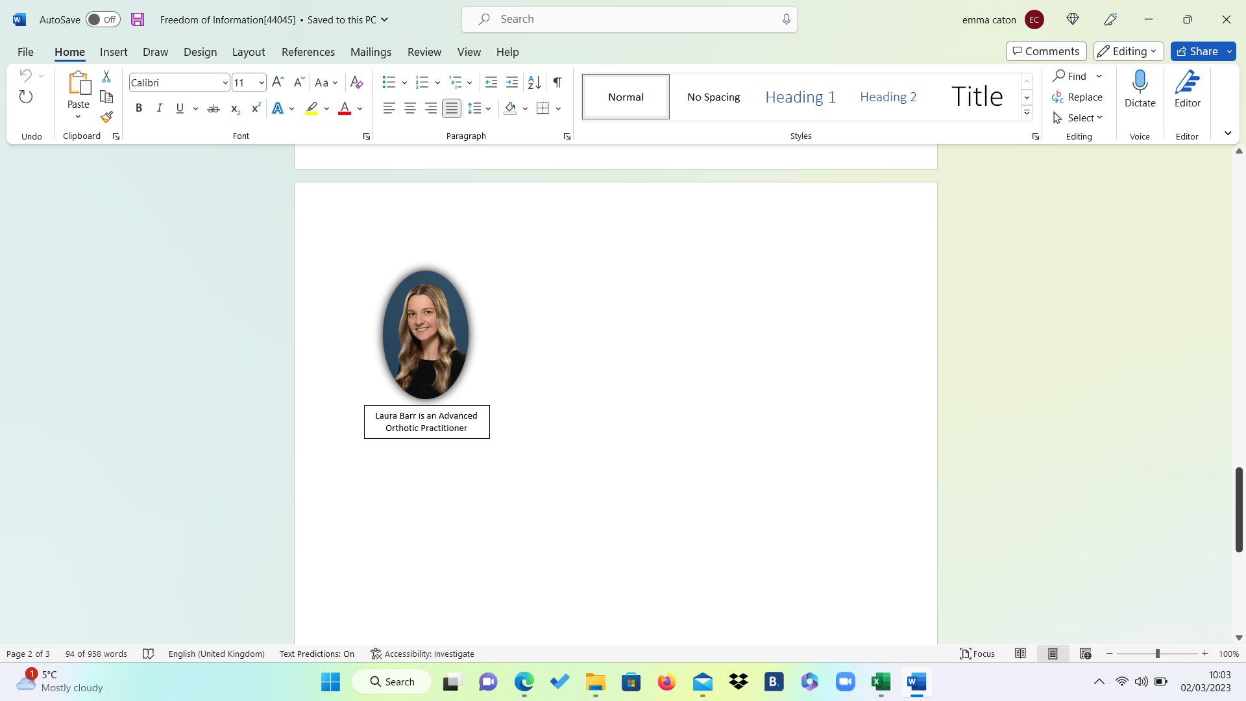This screenshot has height=701, width=1246.
Task: Toggle bold formatting
Action: (138, 108)
